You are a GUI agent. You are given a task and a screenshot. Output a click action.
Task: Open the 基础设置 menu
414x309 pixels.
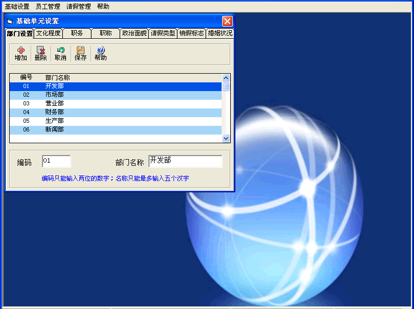(x=17, y=6)
